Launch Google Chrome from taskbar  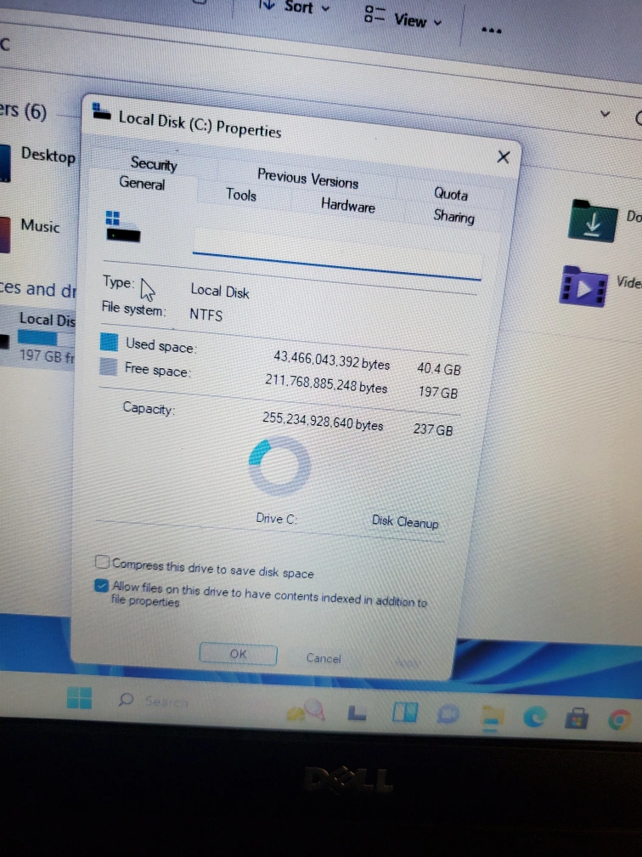click(619, 720)
